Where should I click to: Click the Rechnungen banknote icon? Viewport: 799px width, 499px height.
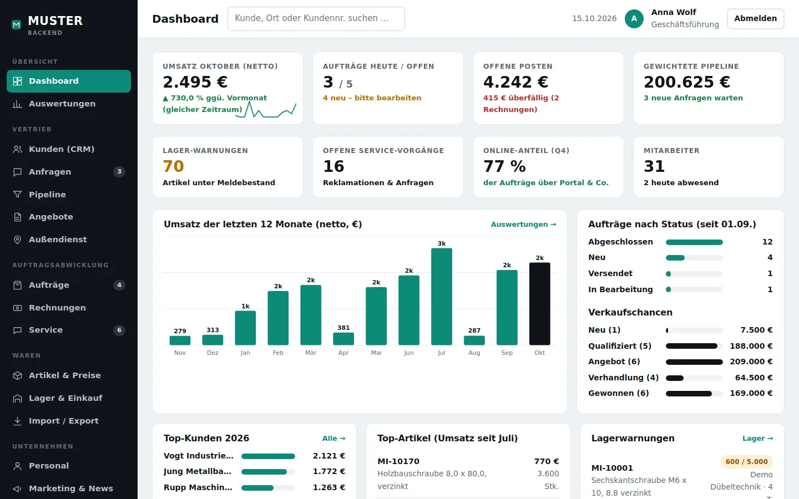pyautogui.click(x=18, y=308)
